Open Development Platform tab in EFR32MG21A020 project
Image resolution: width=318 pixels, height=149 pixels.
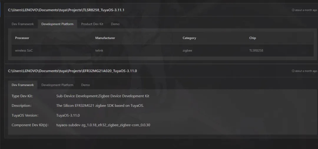pyautogui.click(x=57, y=85)
